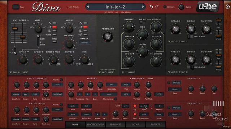231x129 pixels.
Task: Open the LFO 1 Waveform triangle dropdown
Action: [x=16, y=94]
